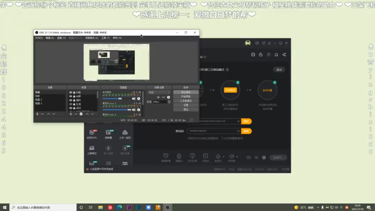Open Microsoft Edge from the taskbar

pyautogui.click(x=120, y=207)
